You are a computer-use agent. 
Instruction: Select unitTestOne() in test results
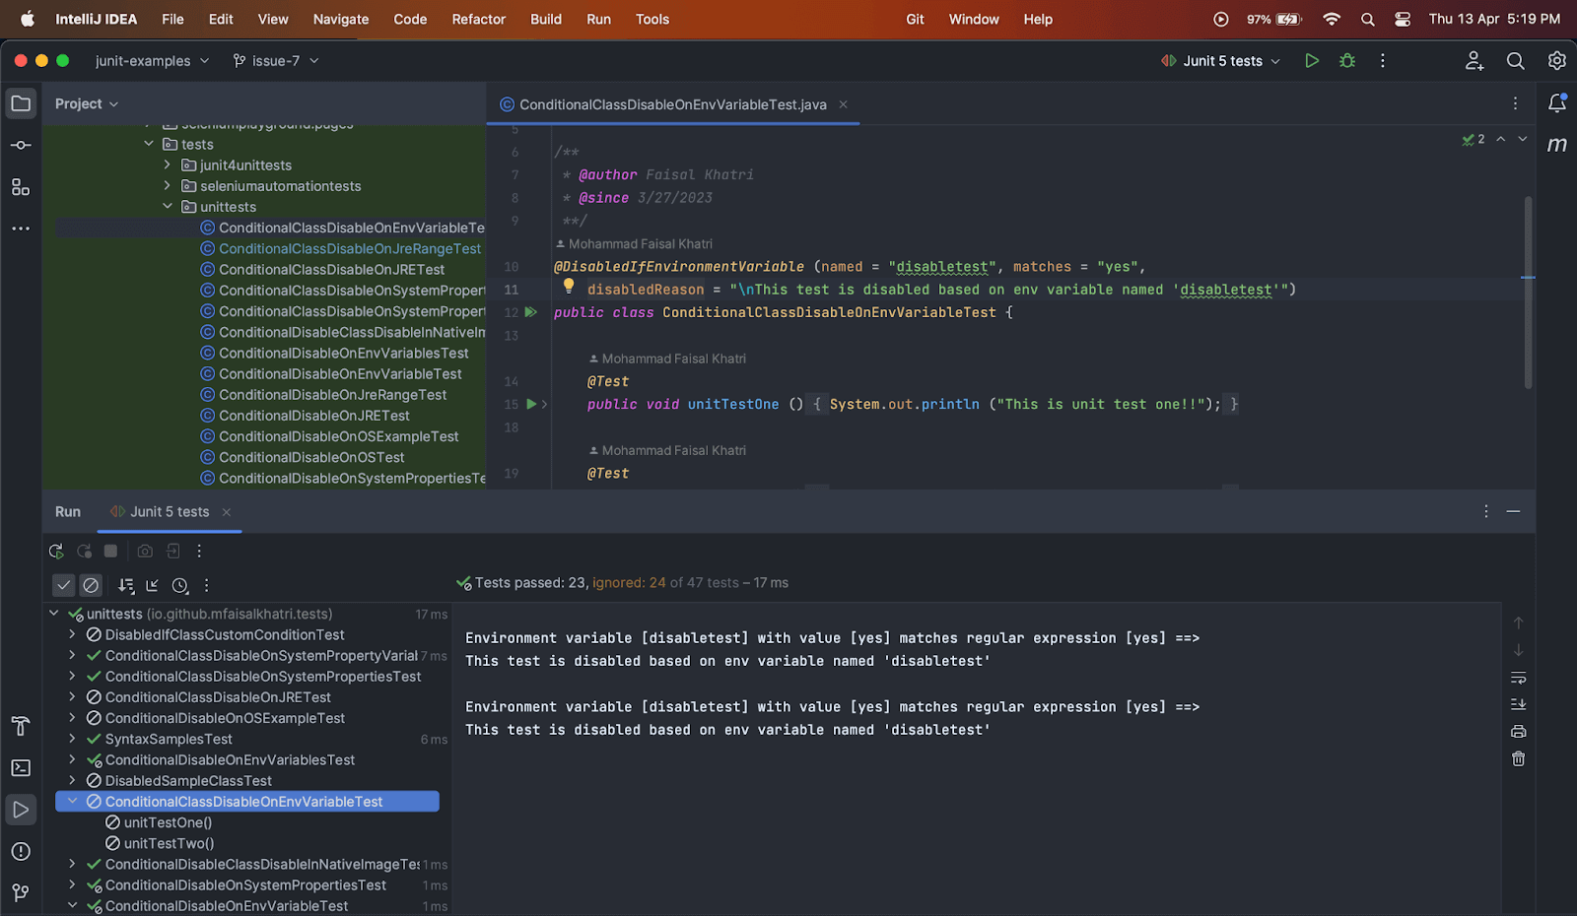pyautogui.click(x=168, y=822)
